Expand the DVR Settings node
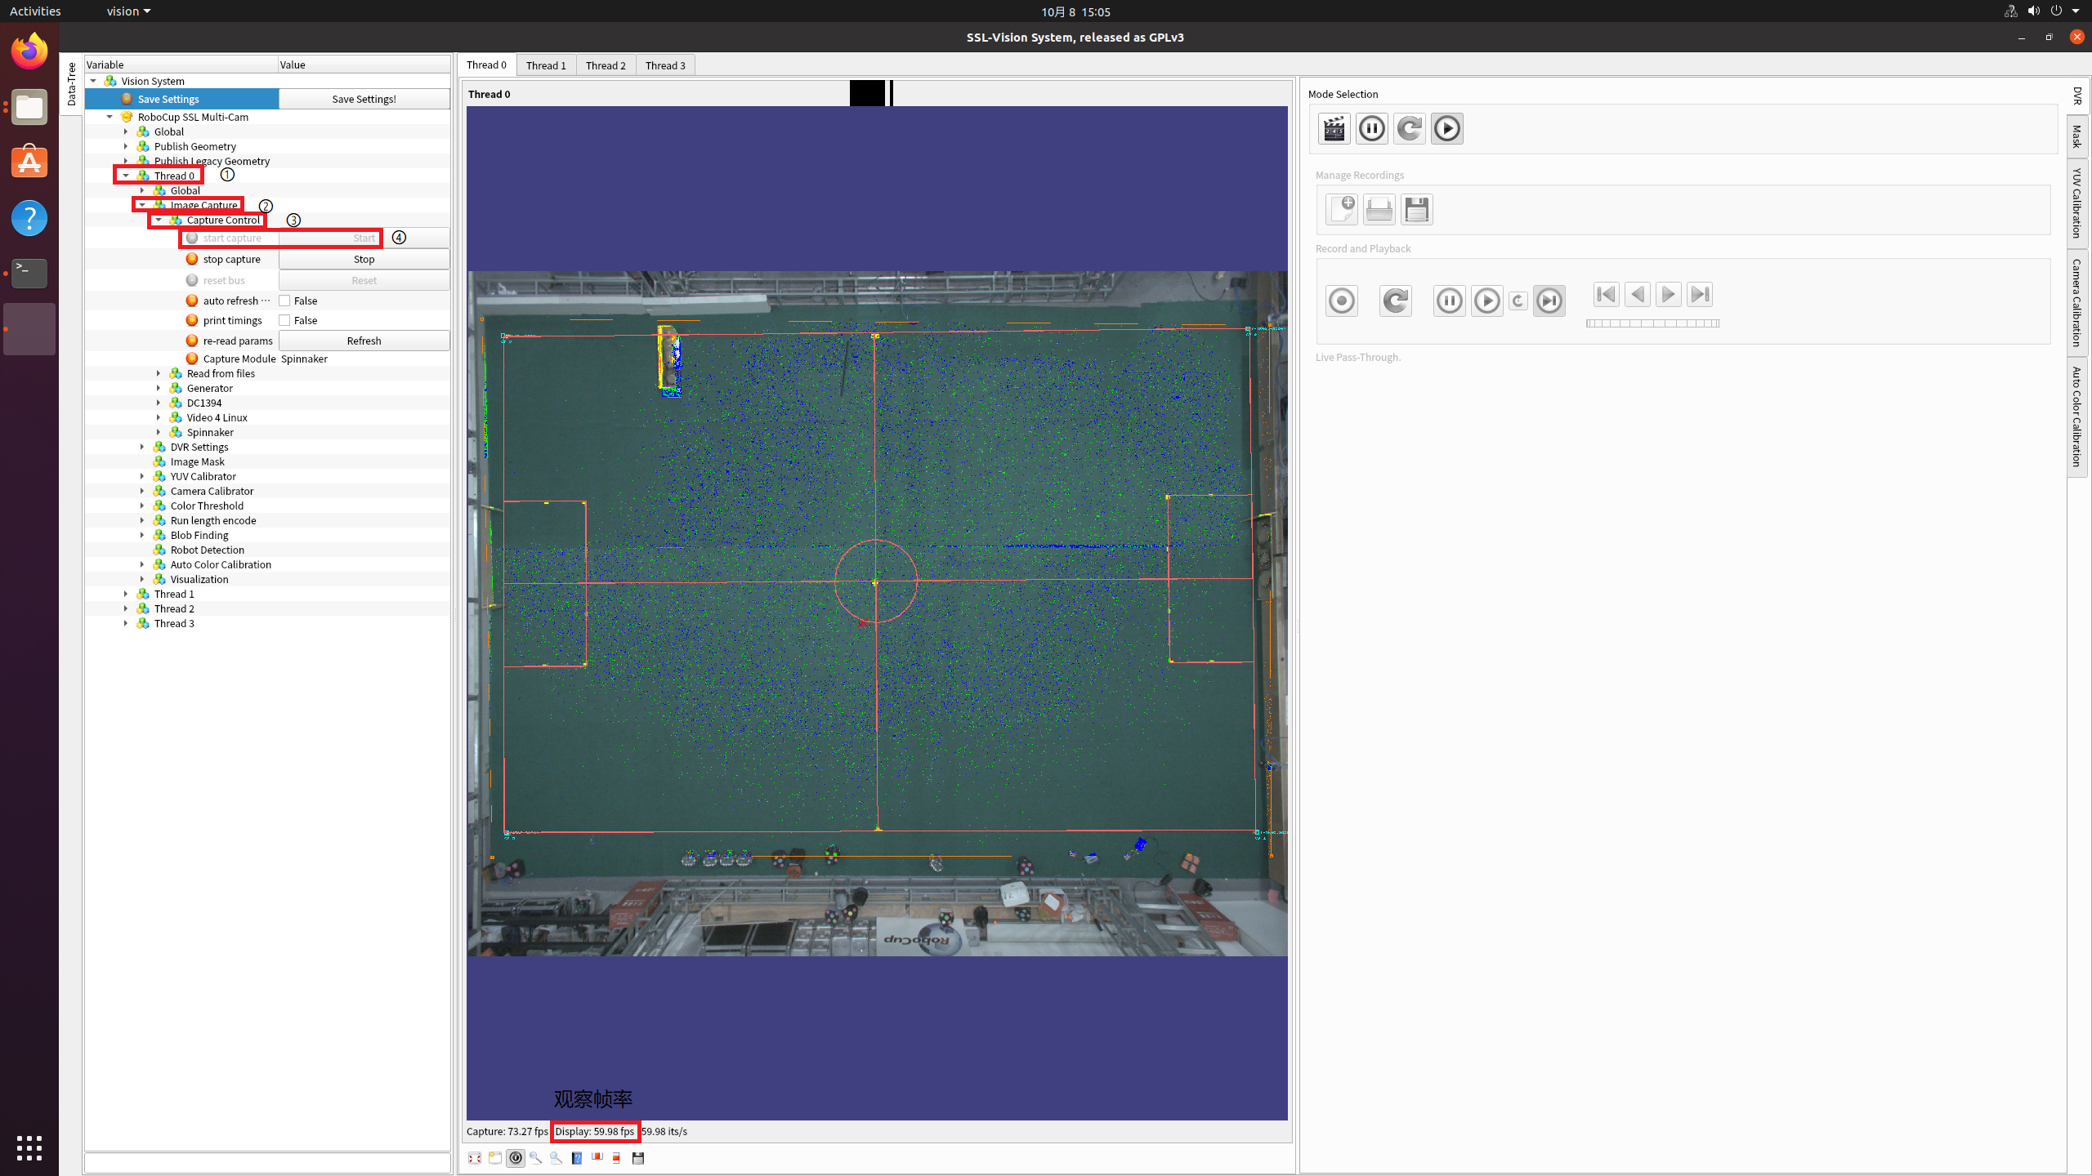 pos(142,447)
